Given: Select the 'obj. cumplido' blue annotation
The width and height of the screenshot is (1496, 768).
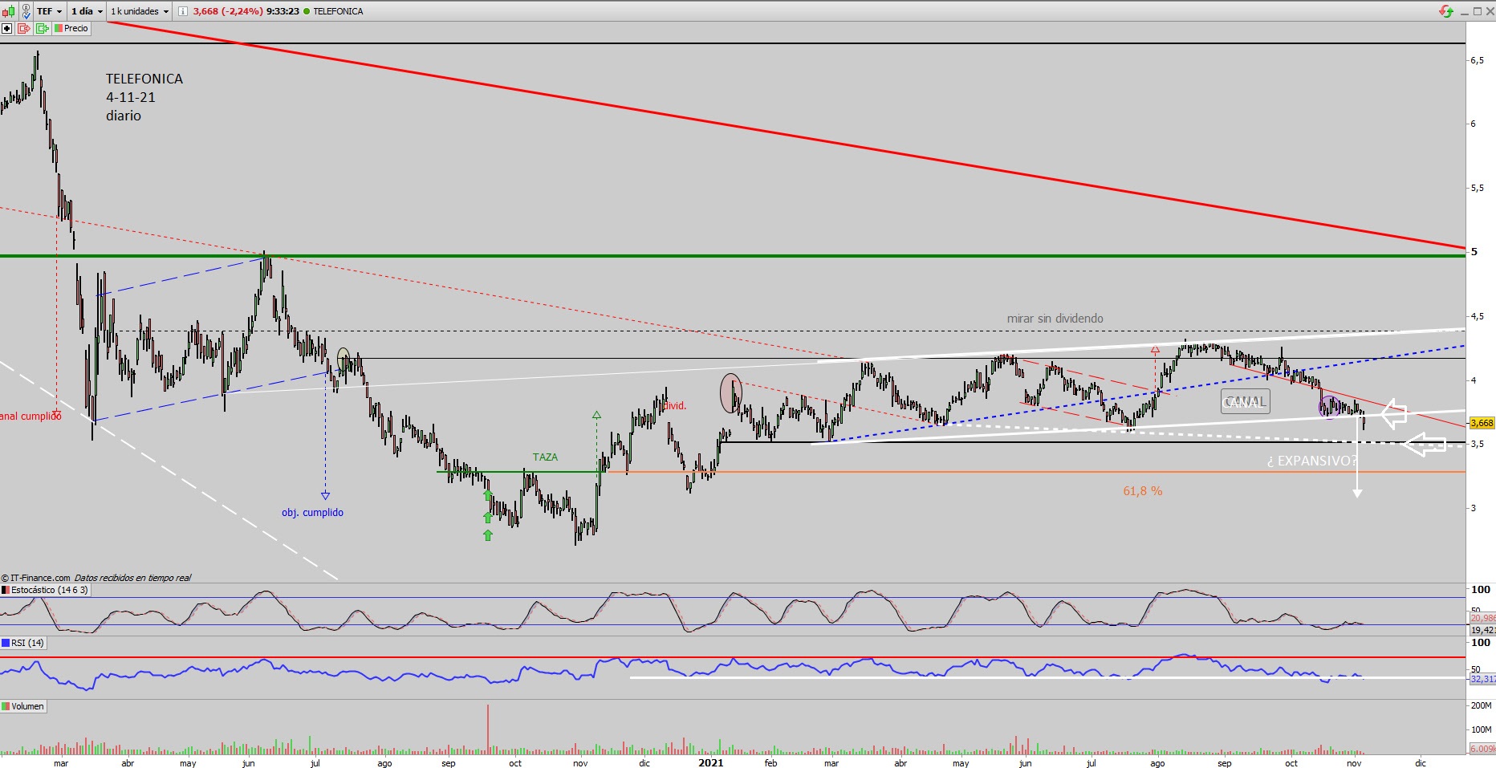Looking at the screenshot, I should pos(312,513).
